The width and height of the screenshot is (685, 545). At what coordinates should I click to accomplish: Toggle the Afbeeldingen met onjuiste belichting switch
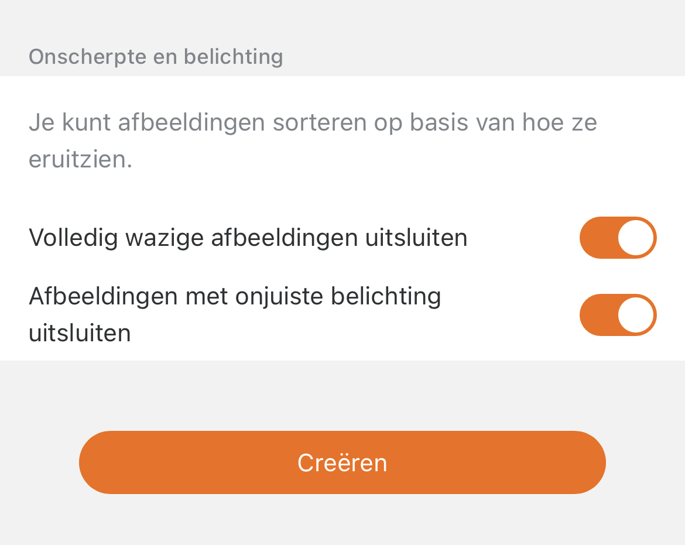point(618,315)
